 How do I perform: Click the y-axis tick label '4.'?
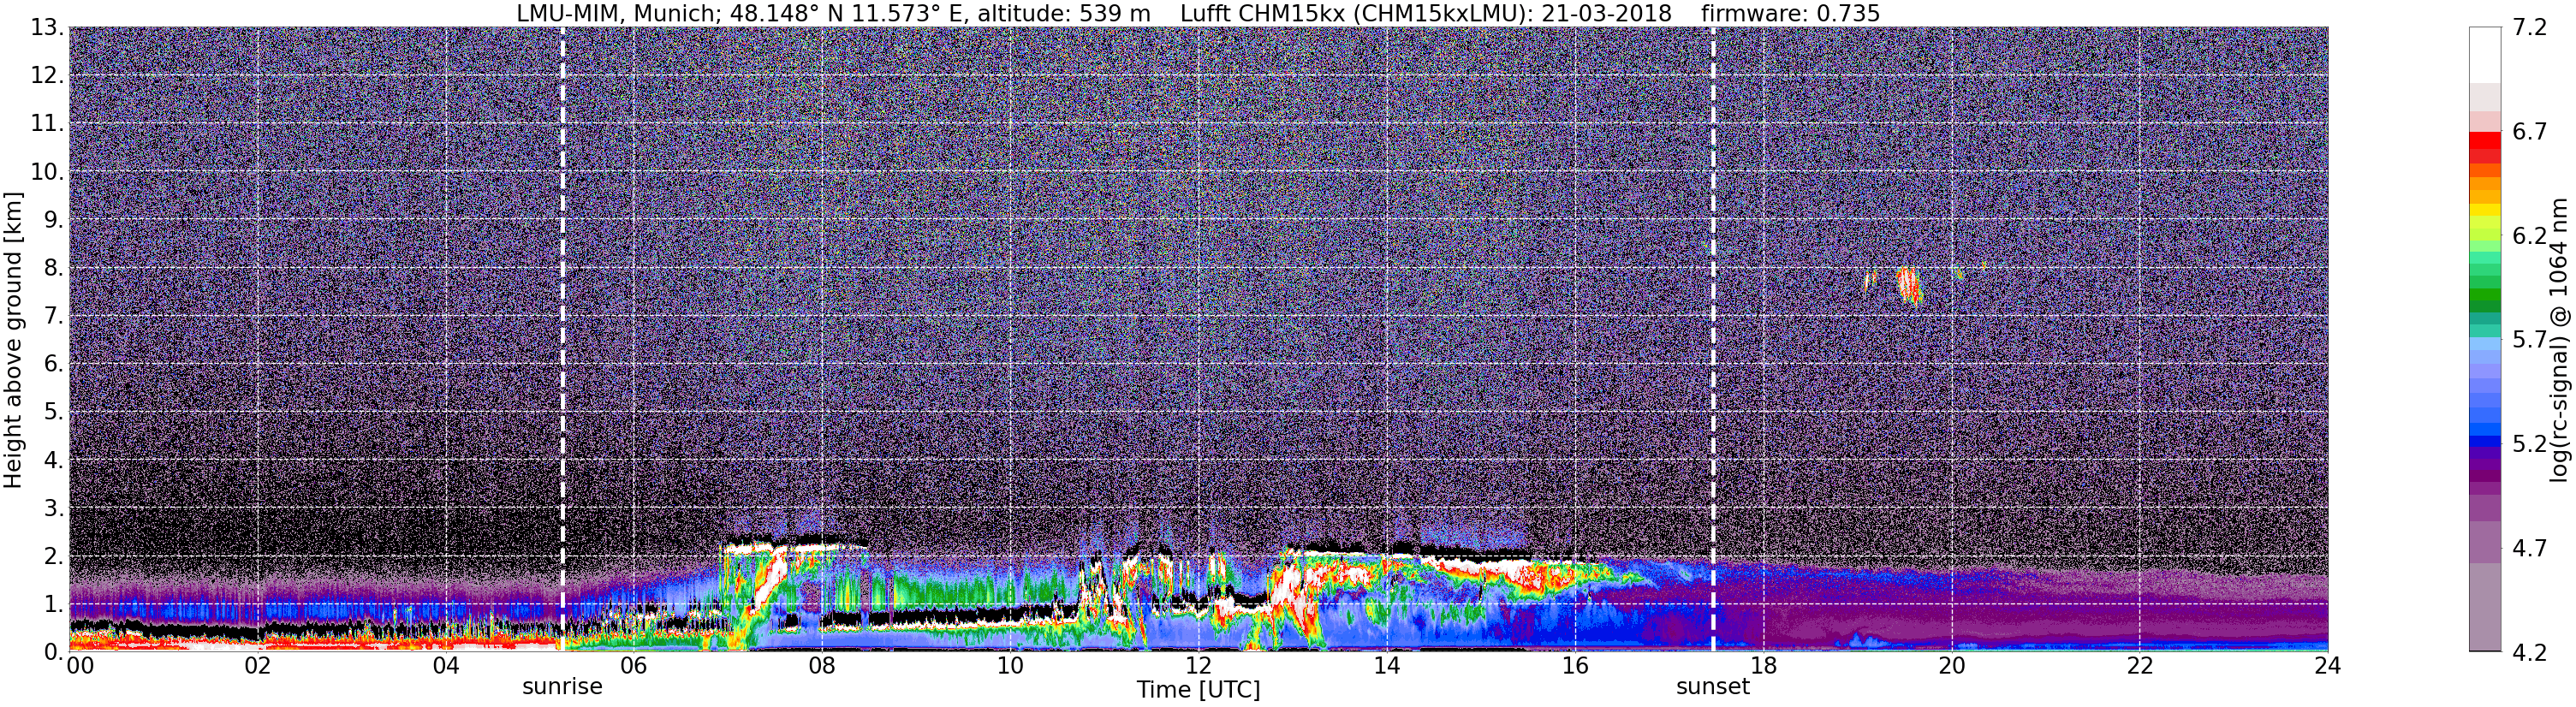point(53,460)
